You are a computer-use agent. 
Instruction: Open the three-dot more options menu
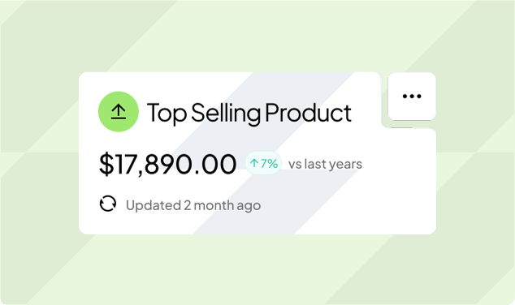tap(412, 97)
